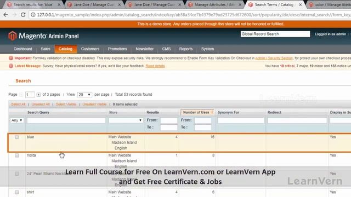Click 'Total 53 records found' text
Viewport: 351px width, 197px height.
pyautogui.click(x=133, y=95)
